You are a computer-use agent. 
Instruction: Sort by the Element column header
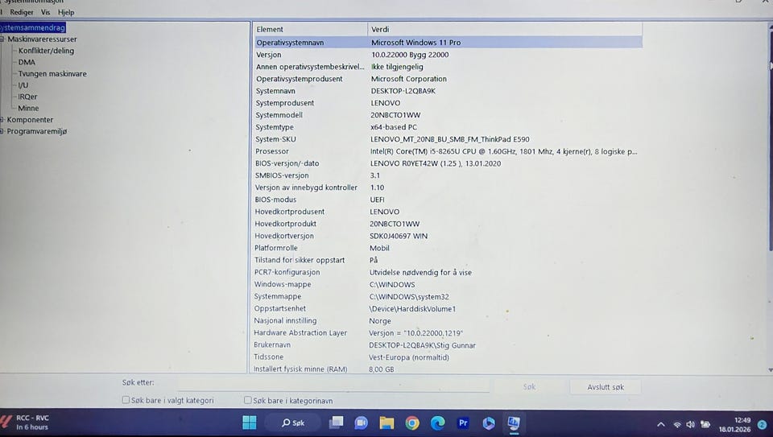click(x=310, y=29)
